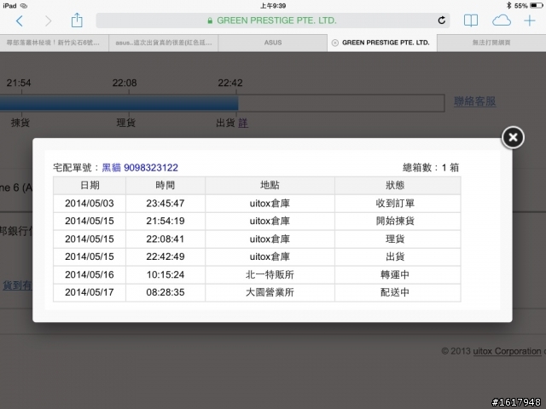Screen dimensions: 546x409
Task: Open the 黑貓 9098323122 tracking link
Action: coord(140,168)
